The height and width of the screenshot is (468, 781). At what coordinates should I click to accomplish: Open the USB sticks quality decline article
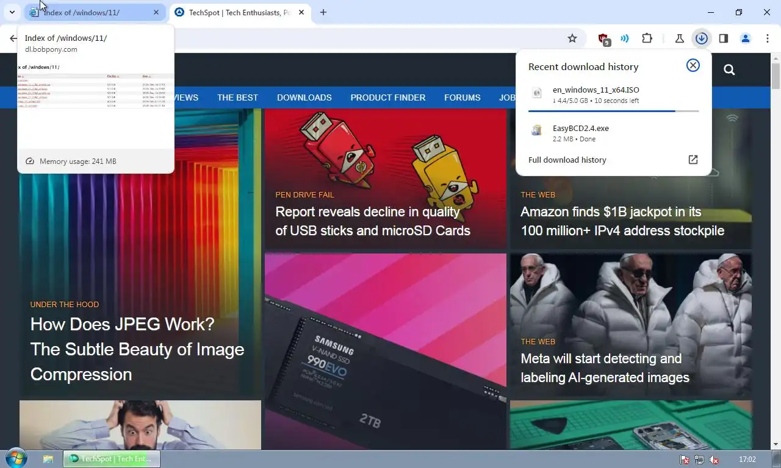click(x=373, y=221)
